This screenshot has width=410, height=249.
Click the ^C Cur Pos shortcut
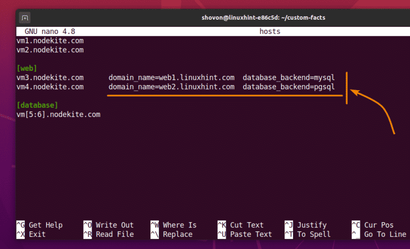point(373,225)
